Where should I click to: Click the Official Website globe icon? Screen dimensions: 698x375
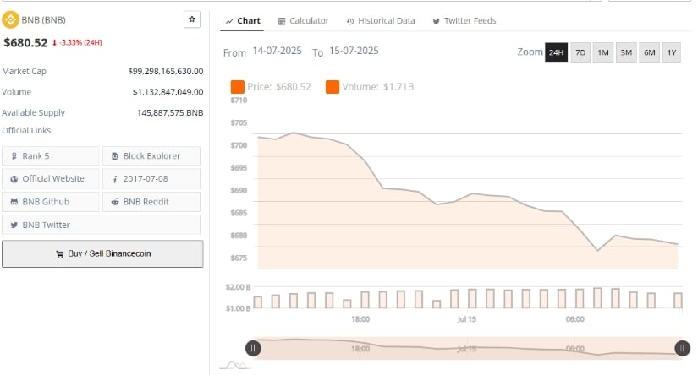14,179
